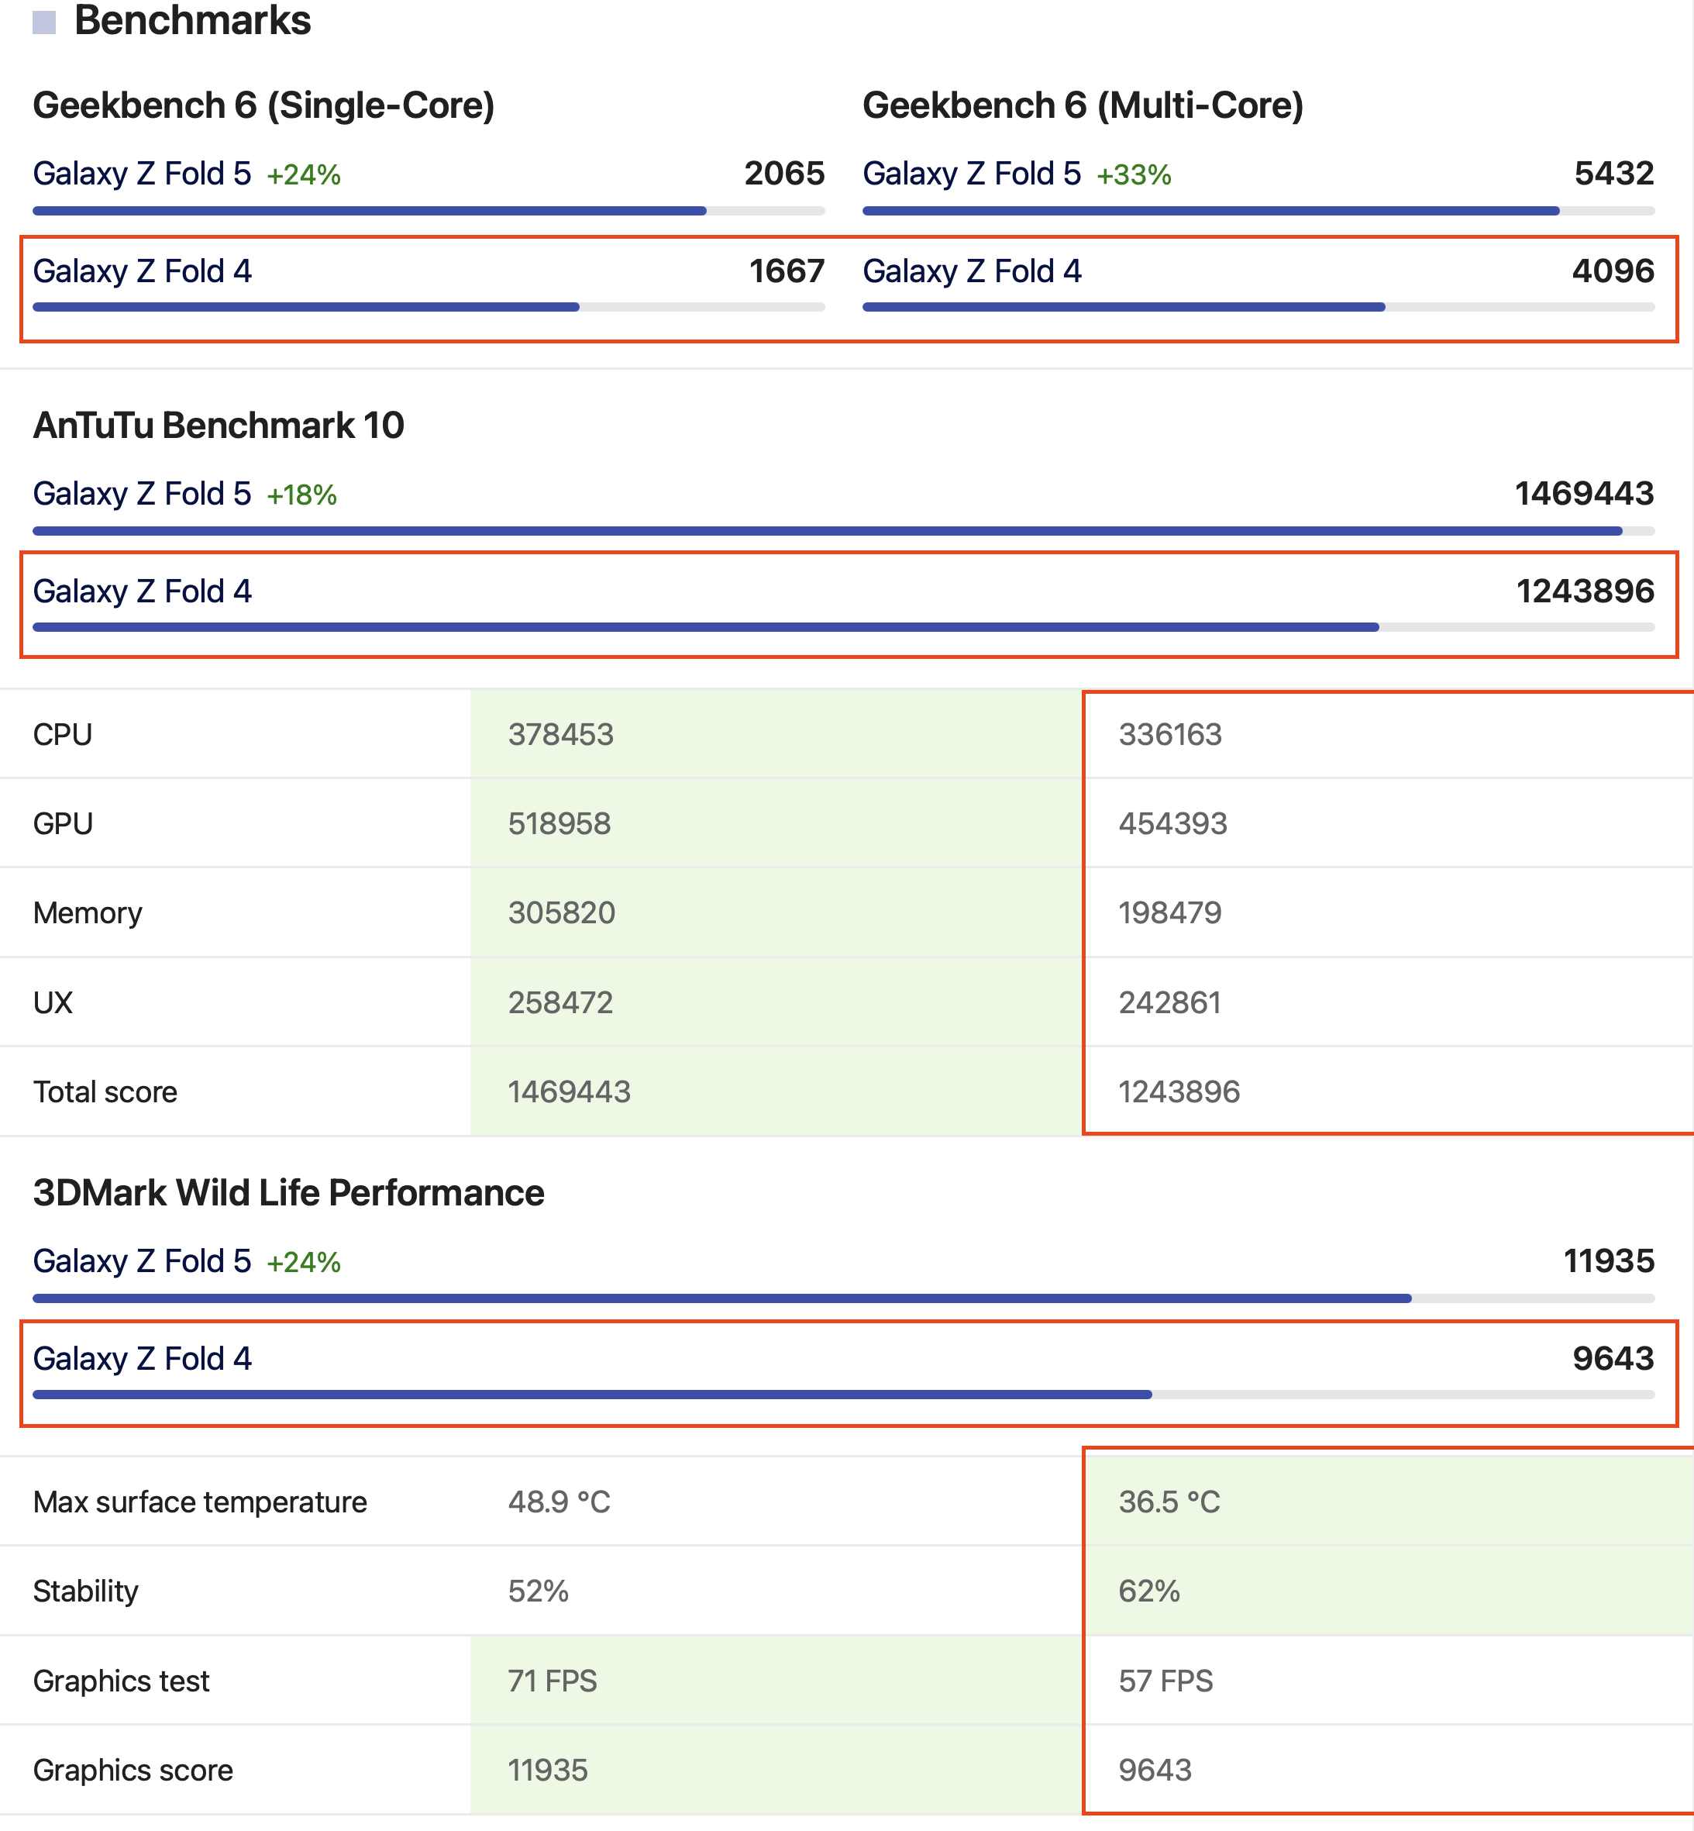Click the GPU value 454393
This screenshot has height=1831, width=1694.
pos(1172,823)
